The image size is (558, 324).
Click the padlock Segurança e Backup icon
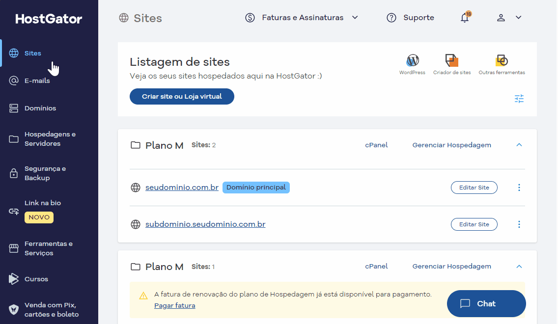point(14,173)
